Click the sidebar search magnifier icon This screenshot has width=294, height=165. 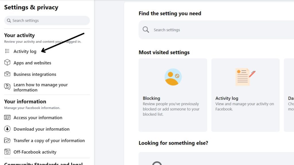tap(9, 20)
